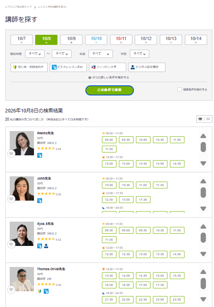Click business certified icon for Xyza.S
Screen dimensions: 214x307
point(46,246)
